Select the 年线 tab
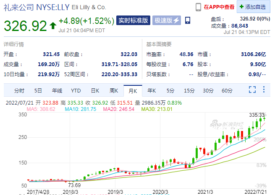This screenshot has height=195, width=275. pyautogui.click(x=57, y=91)
